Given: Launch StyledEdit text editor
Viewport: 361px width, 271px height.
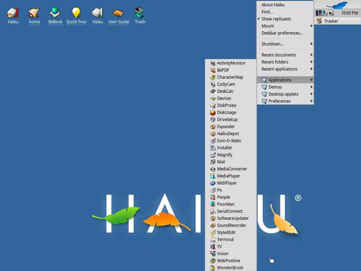Looking at the screenshot, I should point(231,233).
